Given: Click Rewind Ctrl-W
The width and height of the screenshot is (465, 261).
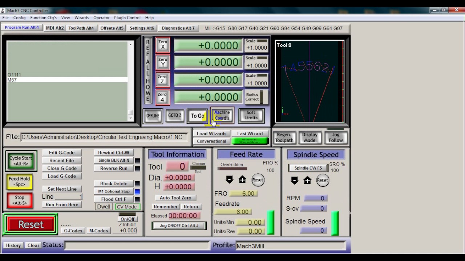Looking at the screenshot, I should 114,153.
